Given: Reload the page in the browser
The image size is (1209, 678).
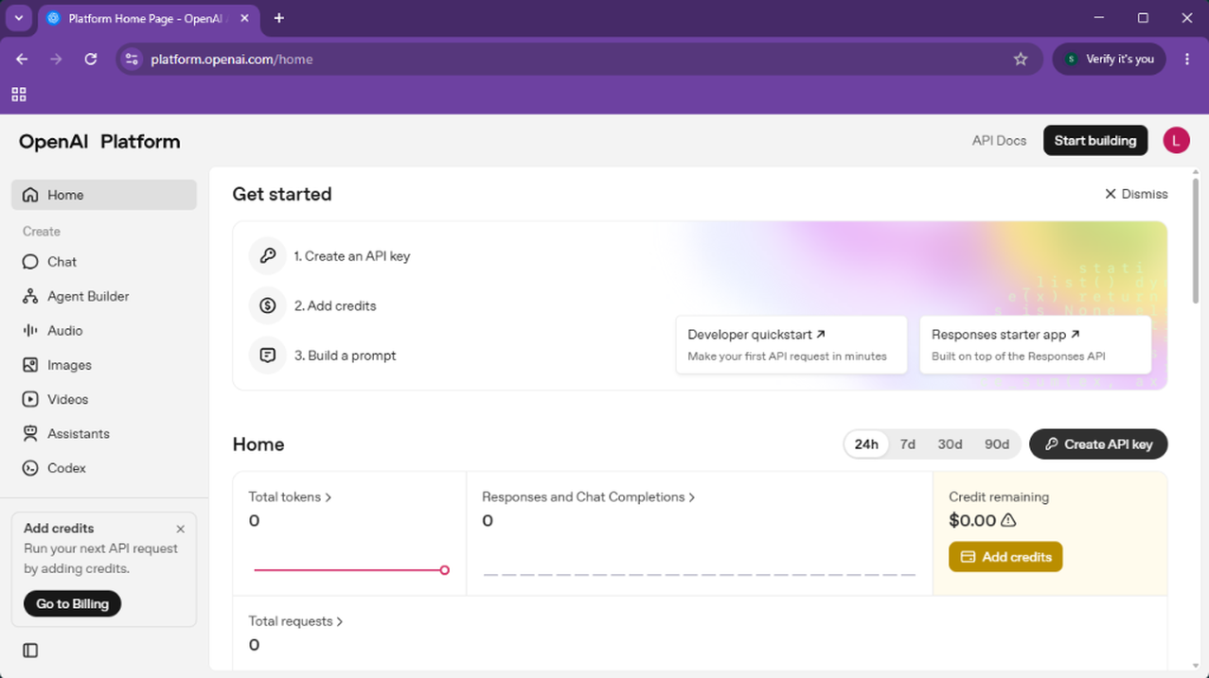Looking at the screenshot, I should tap(91, 59).
